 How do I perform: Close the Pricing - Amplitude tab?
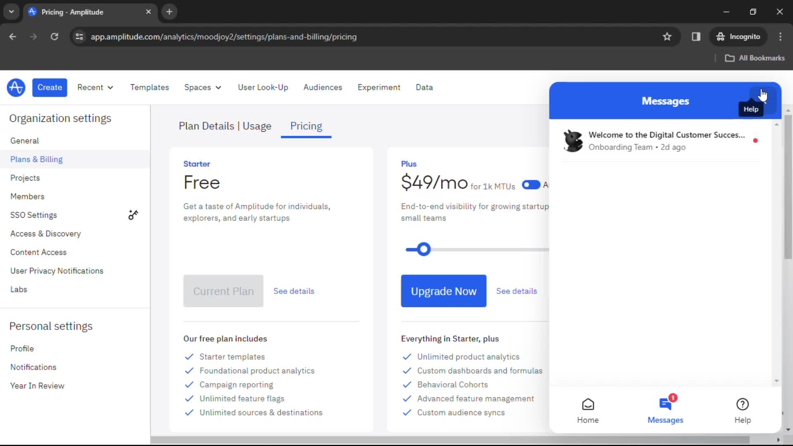tap(148, 12)
